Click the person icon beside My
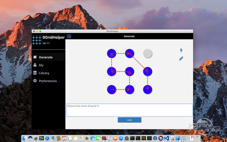The height and width of the screenshot is (142, 227). [x=35, y=65]
